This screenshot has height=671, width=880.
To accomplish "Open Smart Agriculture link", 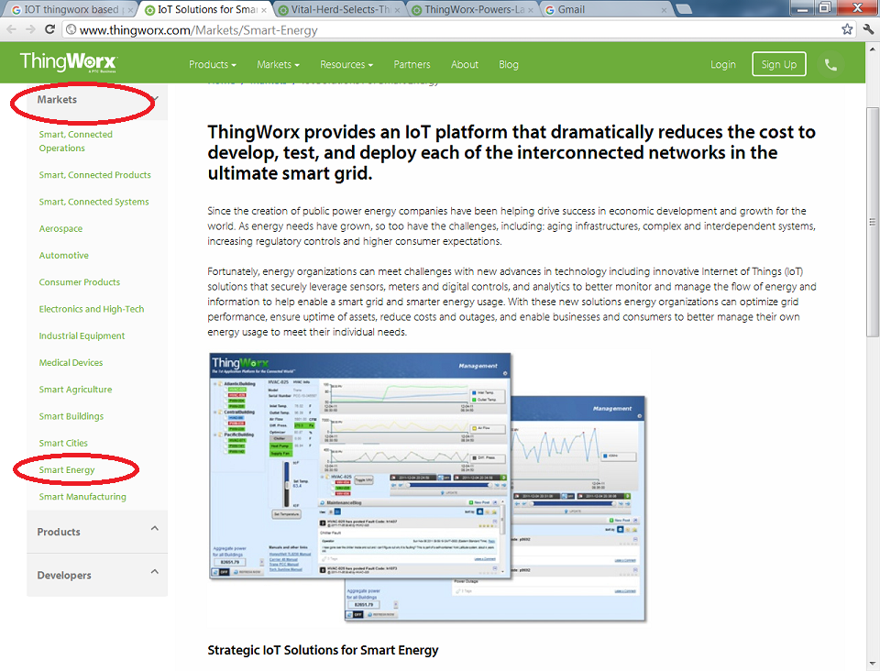I will coord(75,390).
